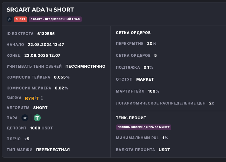Click the x5 leverage value
Image resolution: width=226 pixels, height=162 pixels.
point(27,139)
